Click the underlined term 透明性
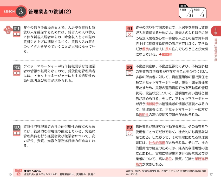The width and height of the screenshot is (221, 181). click(x=144, y=115)
